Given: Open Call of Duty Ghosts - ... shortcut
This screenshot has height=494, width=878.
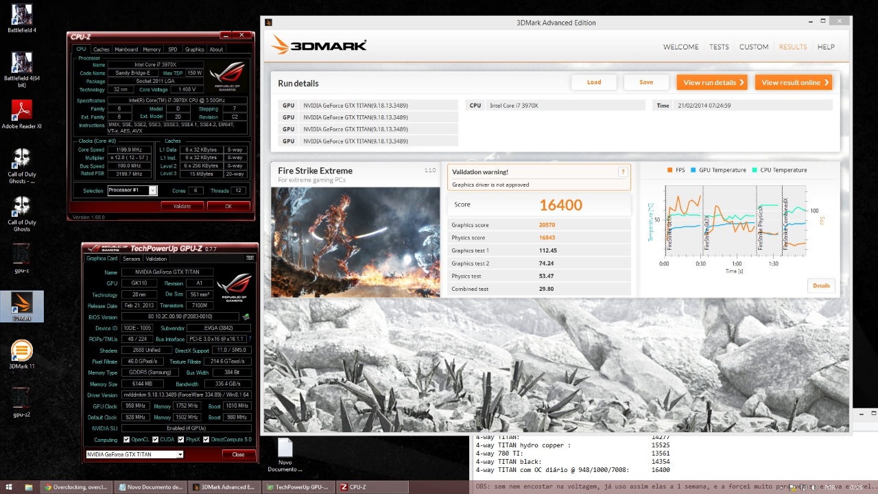Looking at the screenshot, I should 22,165.
